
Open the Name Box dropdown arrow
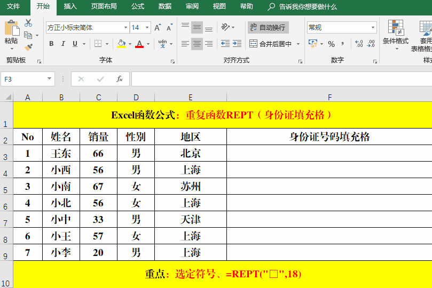pyautogui.click(x=49, y=79)
